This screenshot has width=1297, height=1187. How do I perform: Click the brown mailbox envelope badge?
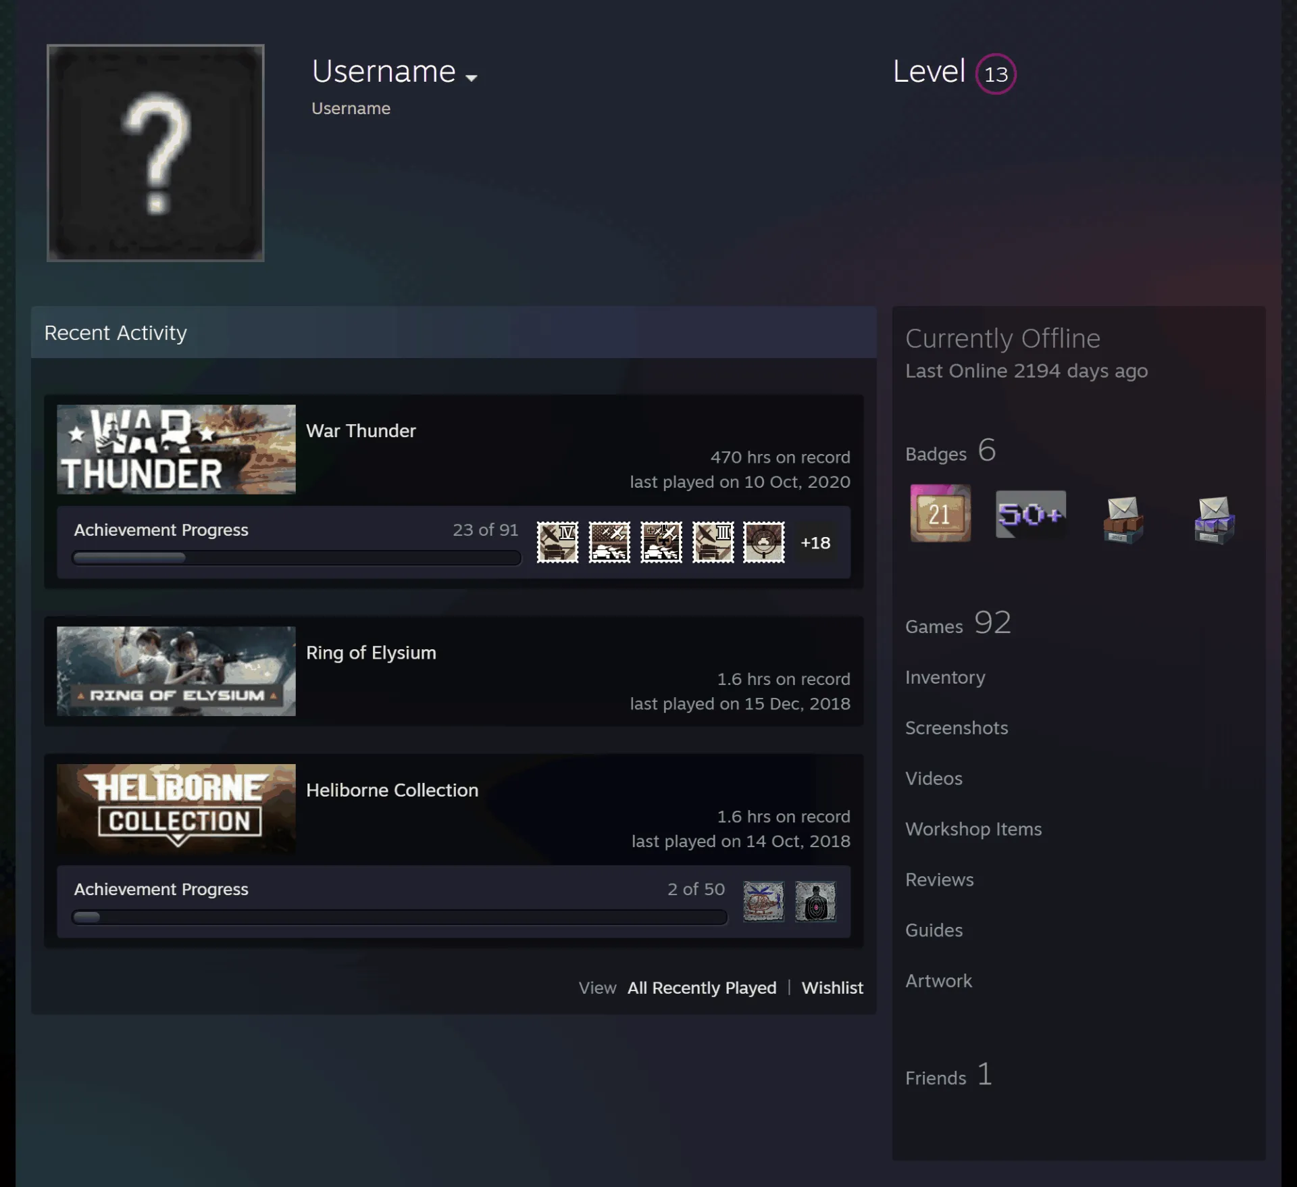[1123, 520]
